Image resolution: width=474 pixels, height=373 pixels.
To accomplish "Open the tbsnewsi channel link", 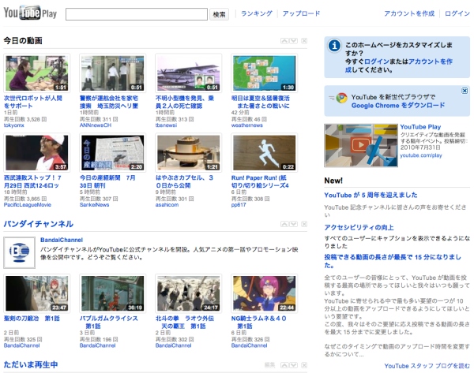I will click(x=166, y=125).
